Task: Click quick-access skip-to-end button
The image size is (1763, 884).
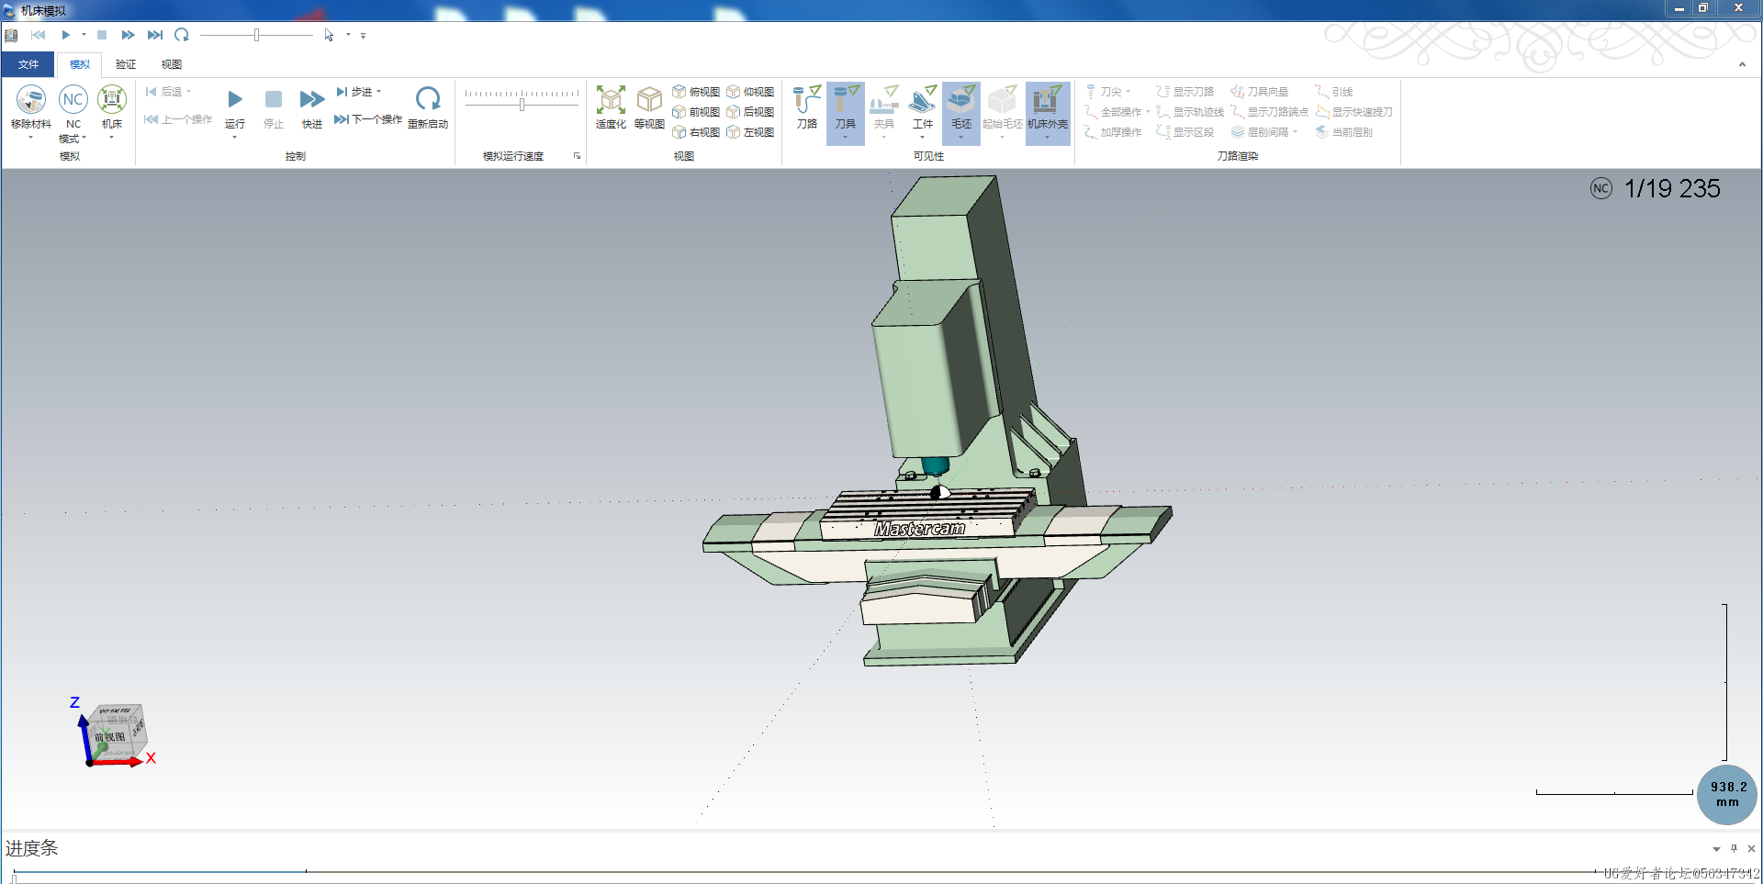Action: (155, 35)
